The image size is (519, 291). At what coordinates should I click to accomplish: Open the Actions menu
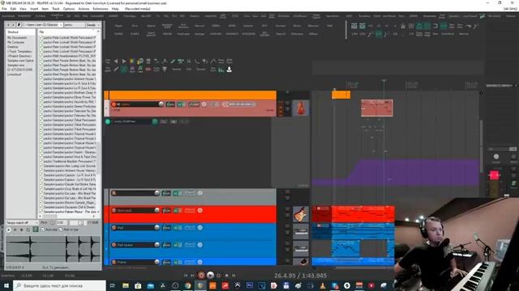coord(84,9)
